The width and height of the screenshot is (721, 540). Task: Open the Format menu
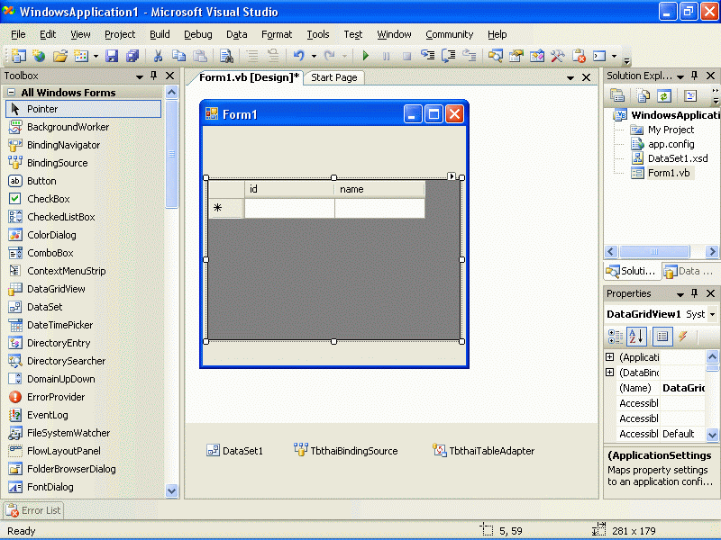click(277, 34)
